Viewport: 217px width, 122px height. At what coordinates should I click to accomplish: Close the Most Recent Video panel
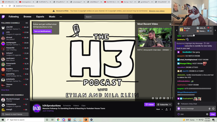(170, 24)
